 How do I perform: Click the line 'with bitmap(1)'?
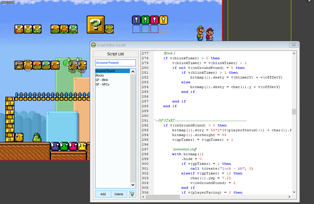pos(188,154)
